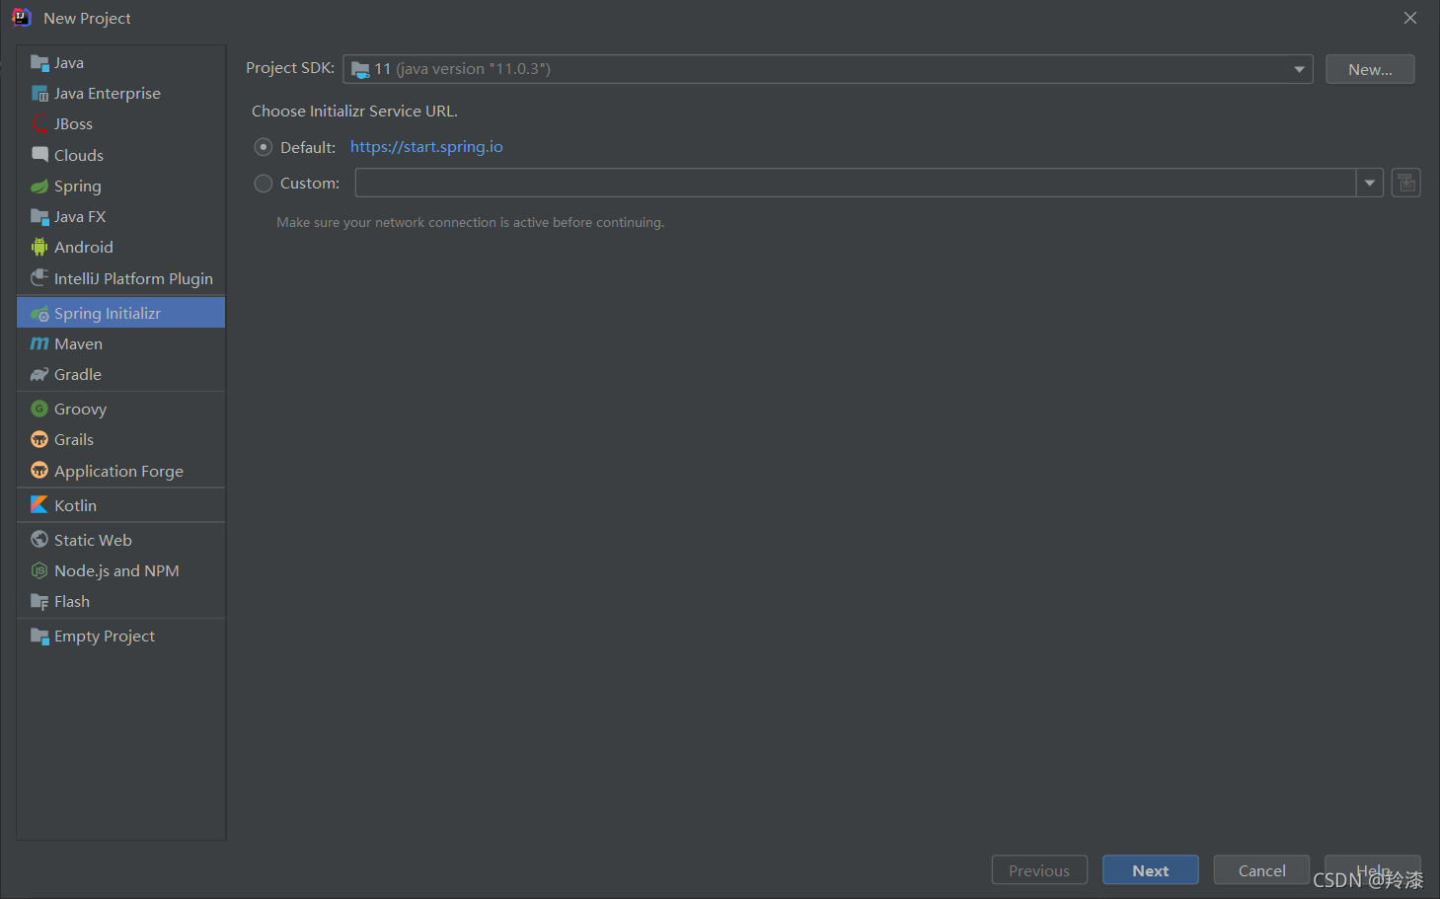The width and height of the screenshot is (1440, 899).
Task: Click the red JBoss icon
Action: [x=39, y=124]
